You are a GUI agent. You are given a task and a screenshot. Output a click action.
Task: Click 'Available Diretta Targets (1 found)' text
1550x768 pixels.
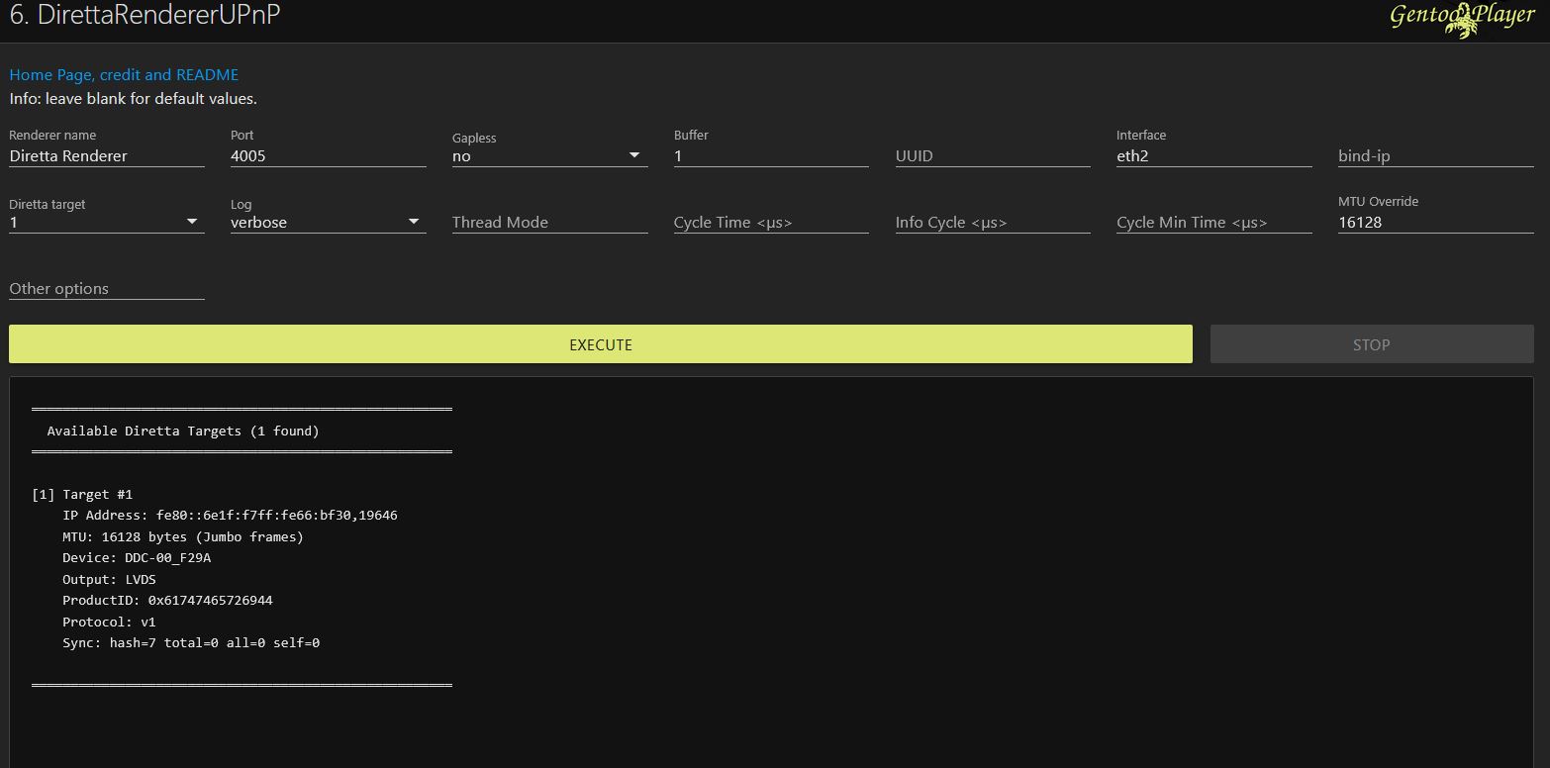coord(183,432)
